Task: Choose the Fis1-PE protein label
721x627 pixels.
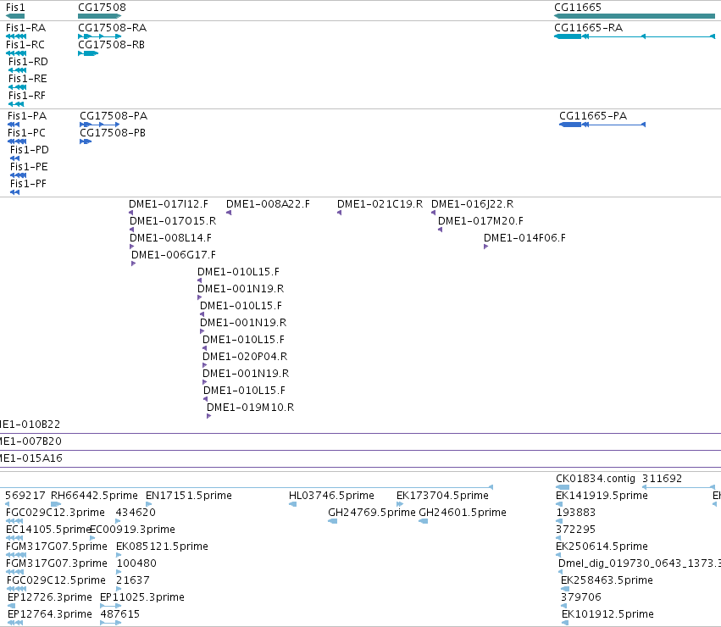Action: click(x=29, y=167)
